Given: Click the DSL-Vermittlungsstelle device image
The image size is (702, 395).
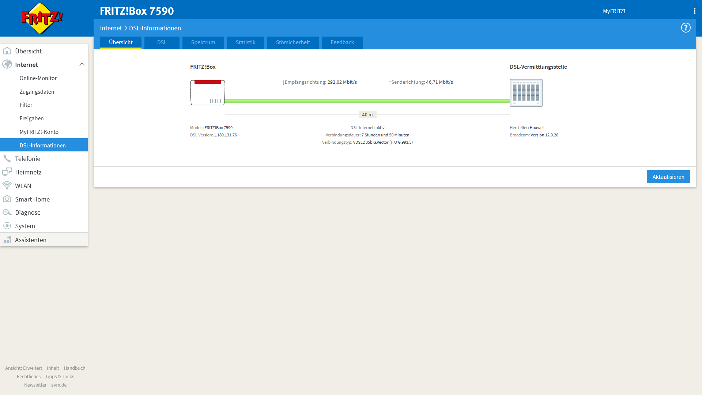Looking at the screenshot, I should click(x=526, y=93).
